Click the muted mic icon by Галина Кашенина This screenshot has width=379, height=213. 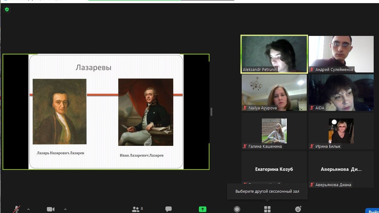click(x=245, y=146)
